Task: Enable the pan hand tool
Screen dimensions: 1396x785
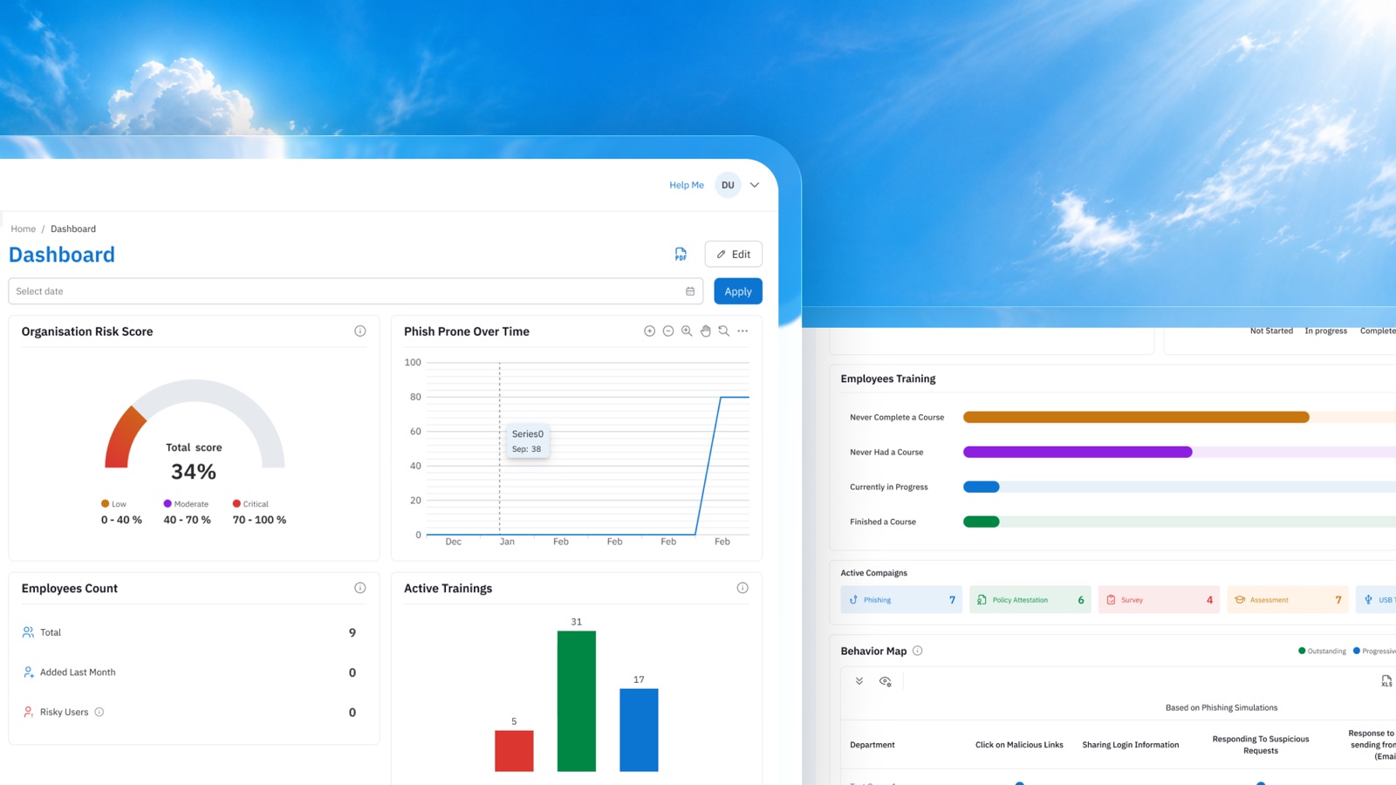Action: click(706, 331)
